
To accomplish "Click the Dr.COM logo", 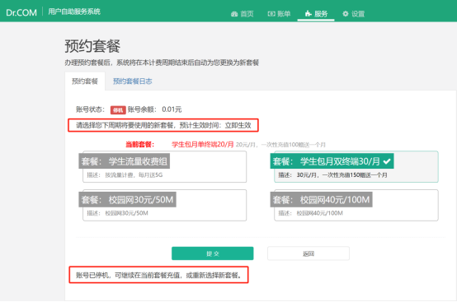I will [21, 12].
